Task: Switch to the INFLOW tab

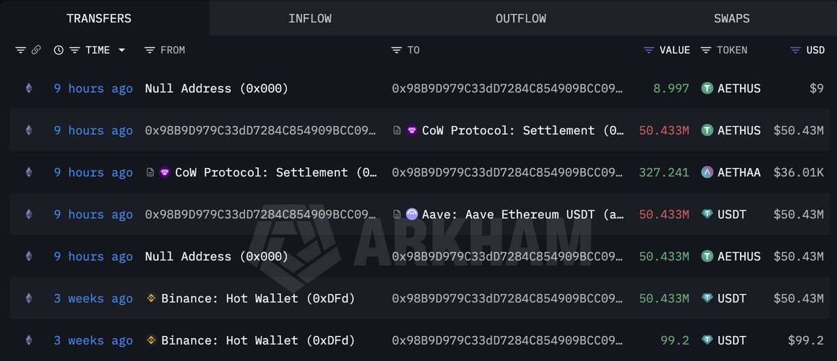Action: (x=310, y=18)
